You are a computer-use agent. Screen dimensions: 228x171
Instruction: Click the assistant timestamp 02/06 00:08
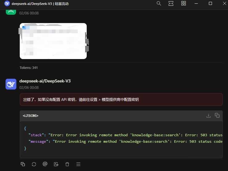pos(29,88)
